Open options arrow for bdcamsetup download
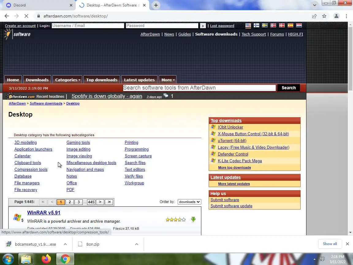This screenshot has height=265, width=353. (x=65, y=244)
